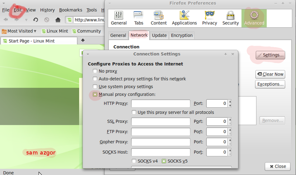The height and width of the screenshot is (175, 296).
Task: Open Firefox Preferences window menu arrow
Action: (x=109, y=3)
